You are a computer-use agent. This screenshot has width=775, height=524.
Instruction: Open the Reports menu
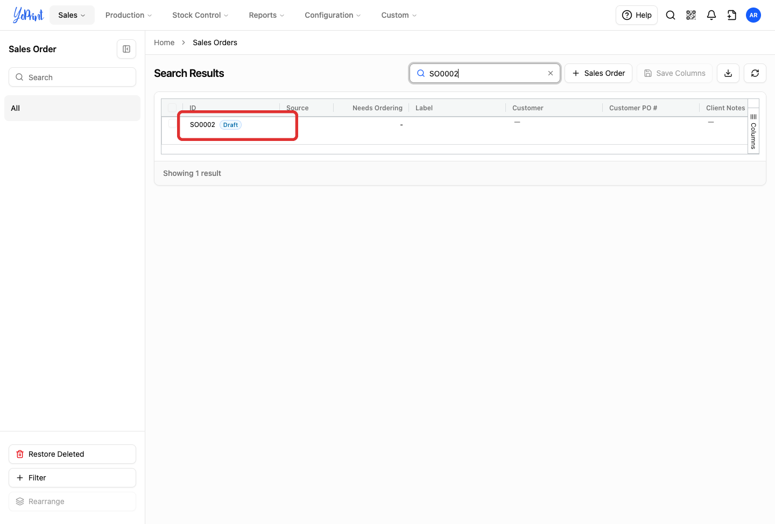[x=266, y=15]
